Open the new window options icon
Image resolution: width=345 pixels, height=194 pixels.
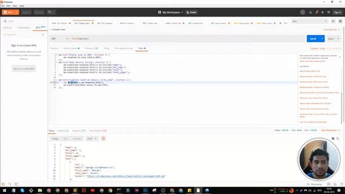(51, 12)
